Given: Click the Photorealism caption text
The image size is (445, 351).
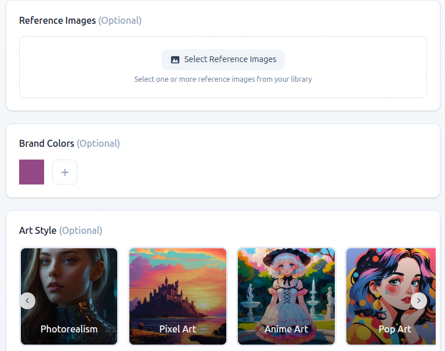Looking at the screenshot, I should pos(69,329).
